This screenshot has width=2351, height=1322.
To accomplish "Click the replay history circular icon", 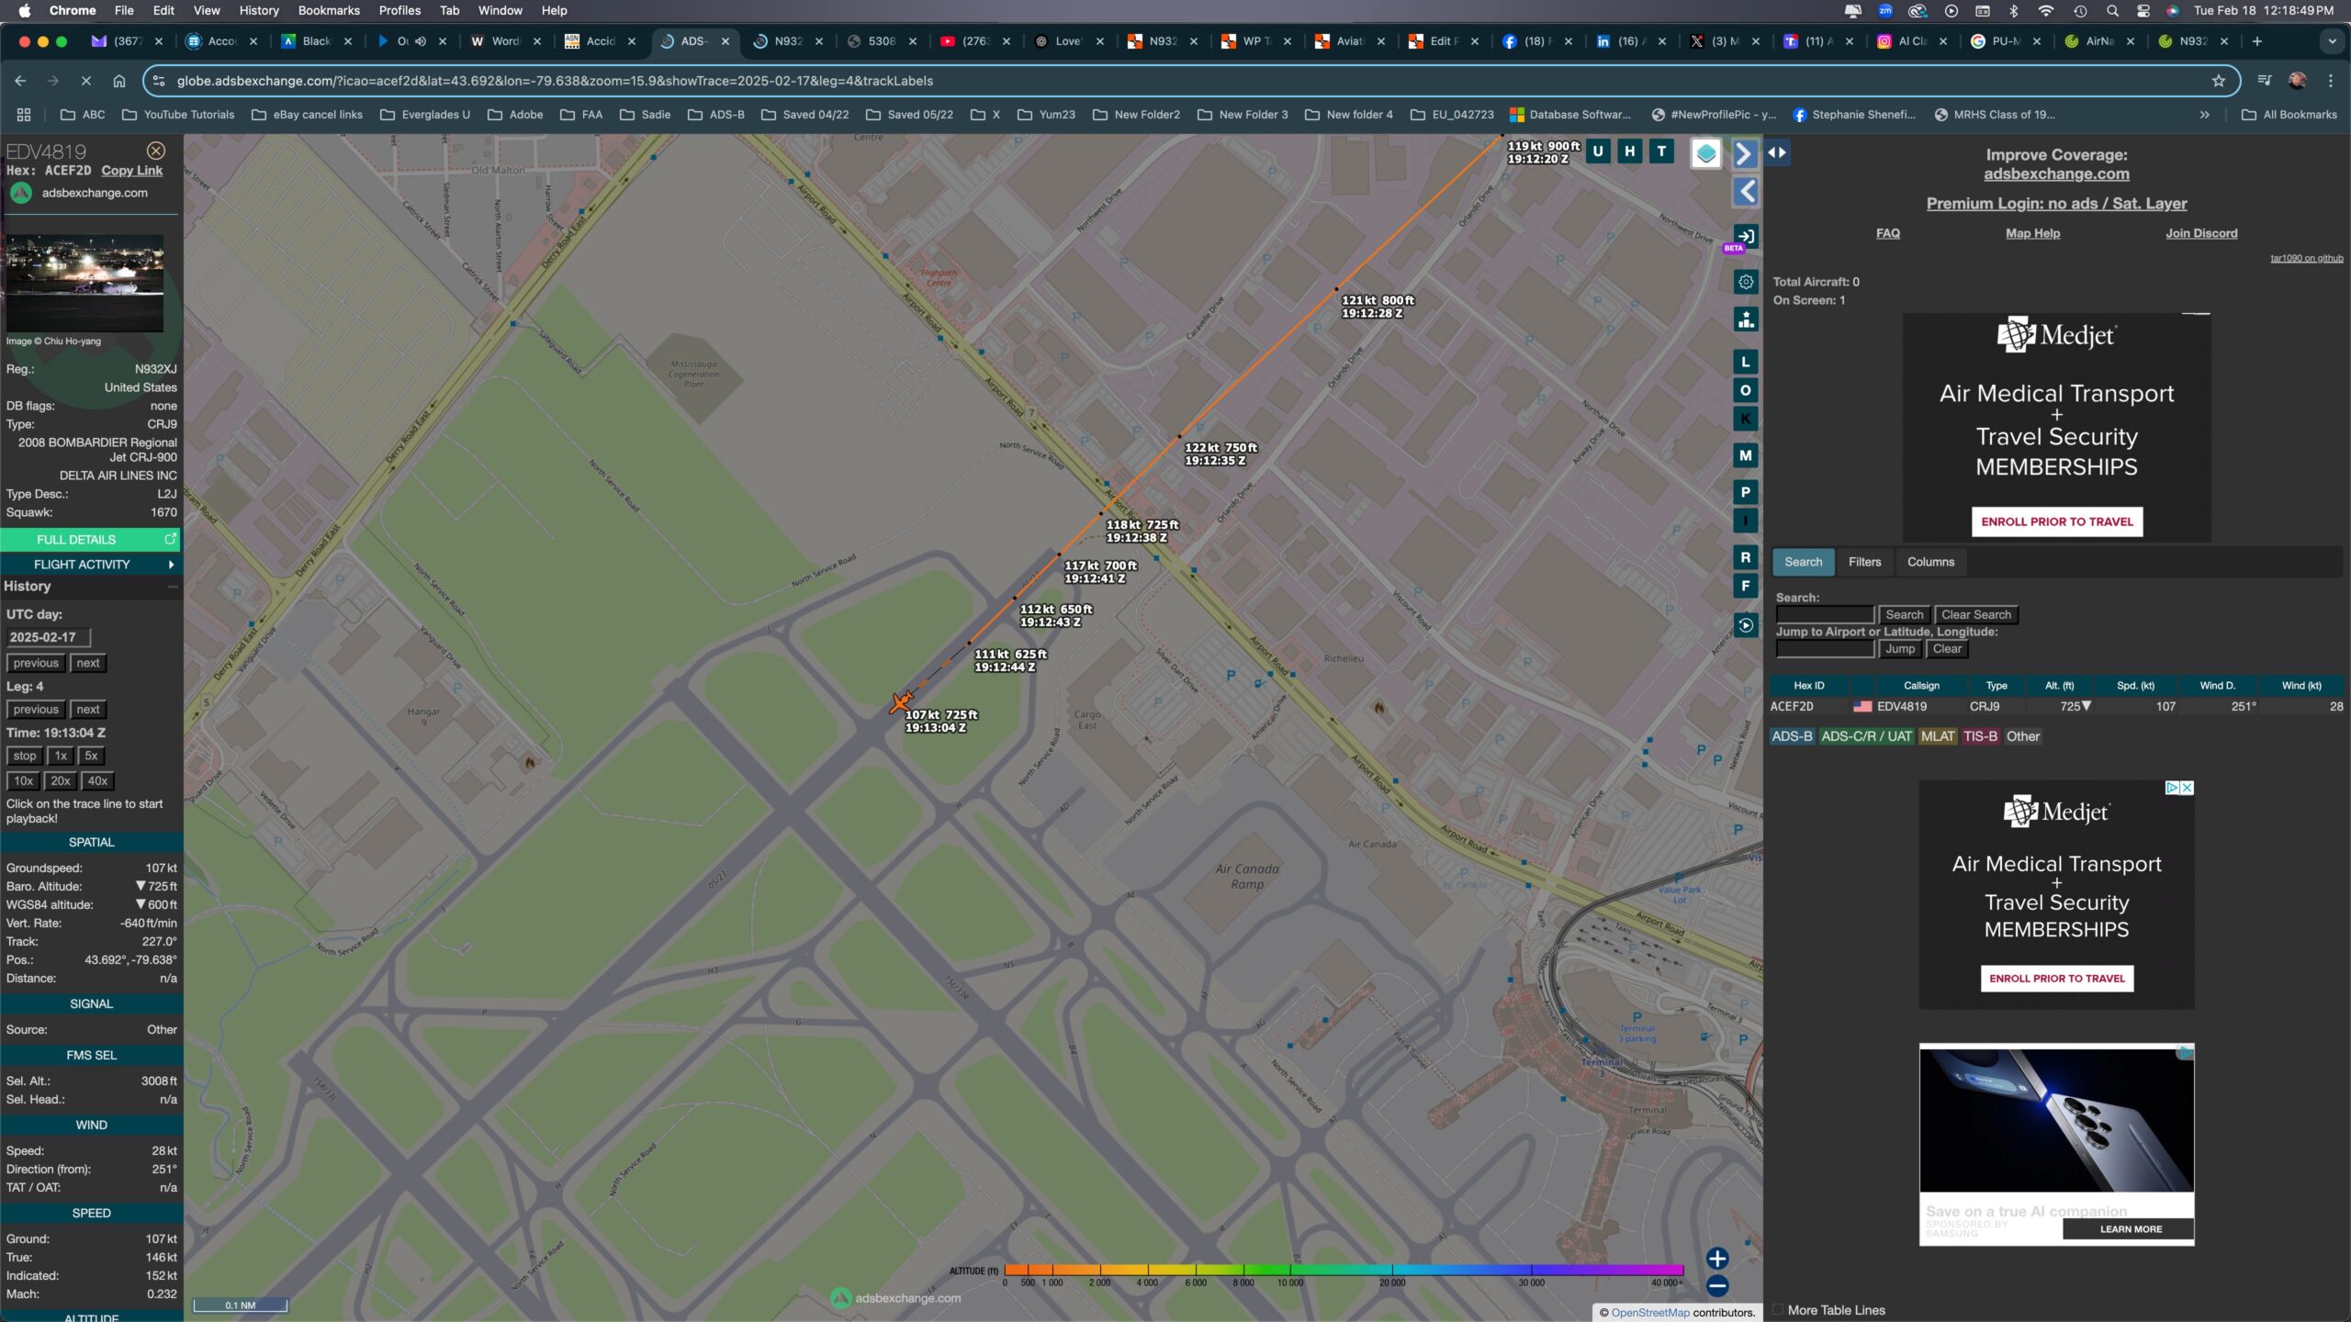I will 1746,625.
